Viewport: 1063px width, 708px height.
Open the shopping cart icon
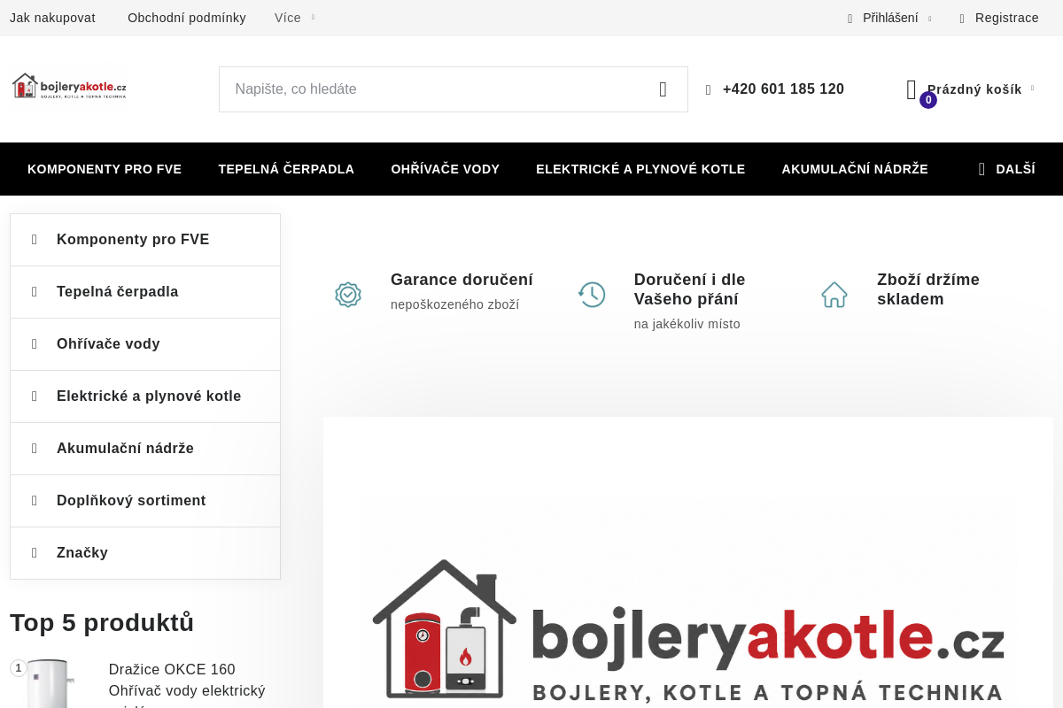(912, 89)
